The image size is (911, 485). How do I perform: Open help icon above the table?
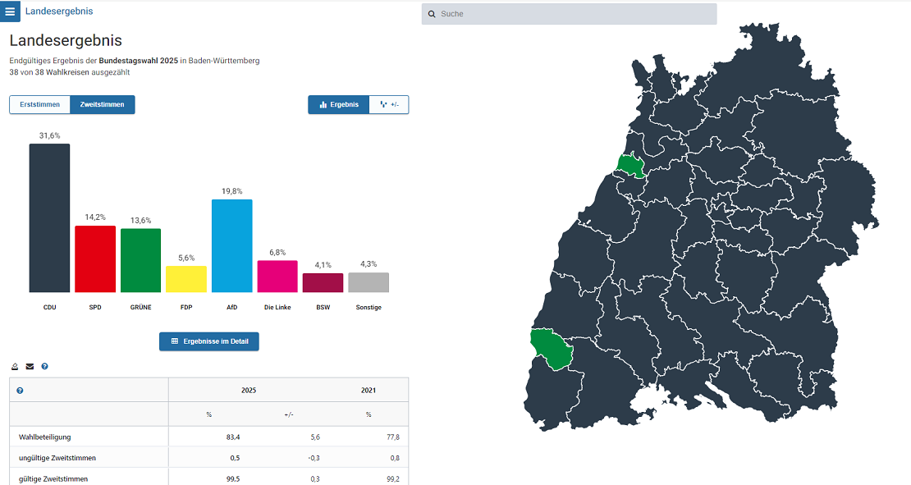click(x=44, y=366)
